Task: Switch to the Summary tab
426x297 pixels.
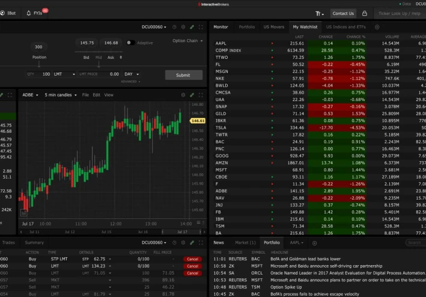Action: 34,243
